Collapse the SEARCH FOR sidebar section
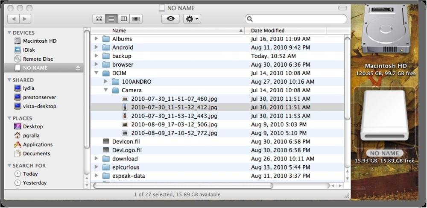 pos(9,166)
